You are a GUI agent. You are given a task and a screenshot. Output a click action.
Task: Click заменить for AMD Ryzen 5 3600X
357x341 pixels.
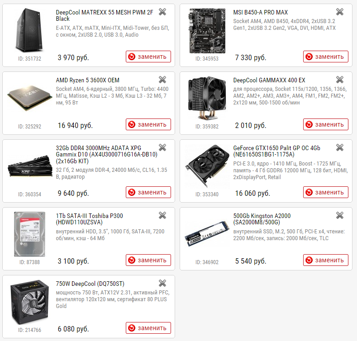[148, 124]
